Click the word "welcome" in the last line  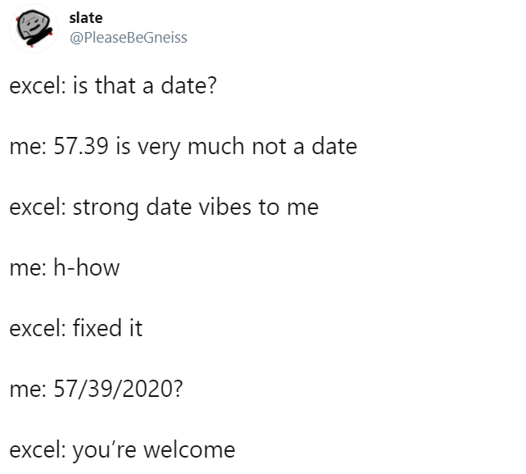click(189, 449)
